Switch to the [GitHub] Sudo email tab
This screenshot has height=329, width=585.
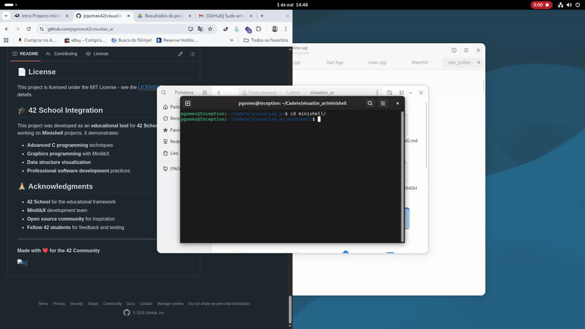click(x=225, y=15)
